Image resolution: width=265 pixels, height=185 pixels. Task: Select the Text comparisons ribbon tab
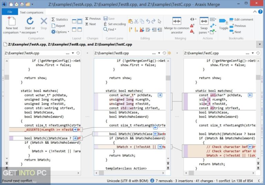tap(32, 12)
